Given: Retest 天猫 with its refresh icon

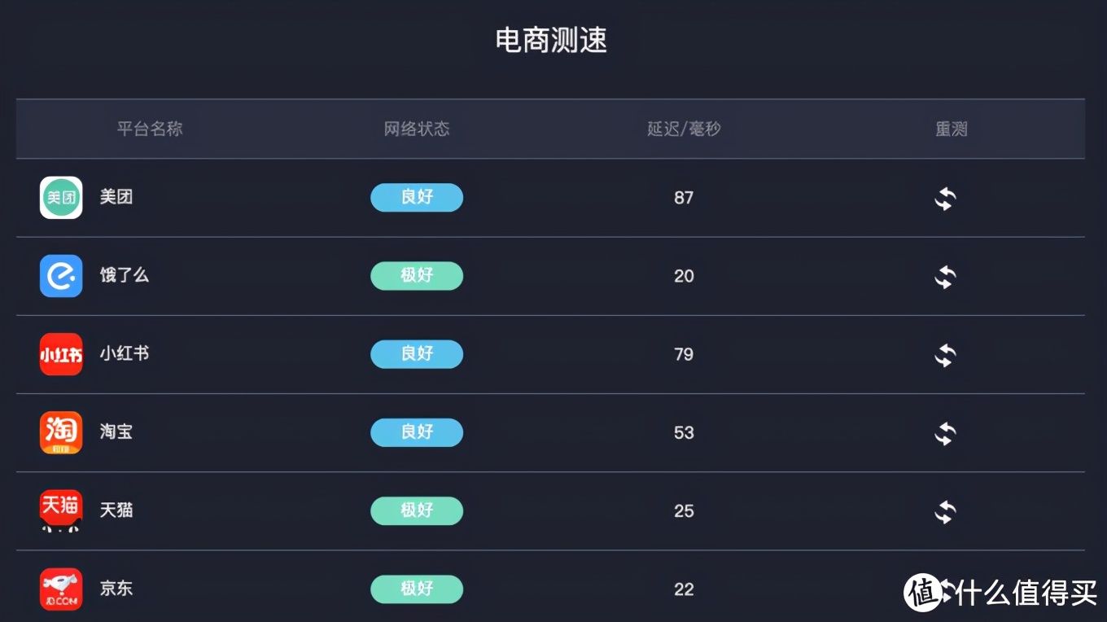Looking at the screenshot, I should point(945,511).
